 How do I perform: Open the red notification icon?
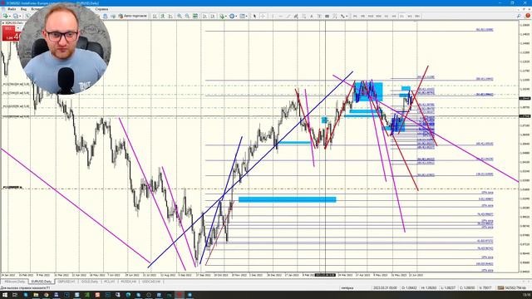point(528,16)
